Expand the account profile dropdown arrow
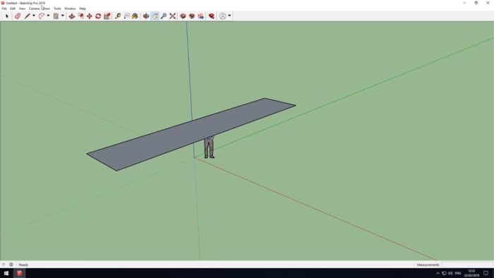 click(x=229, y=16)
